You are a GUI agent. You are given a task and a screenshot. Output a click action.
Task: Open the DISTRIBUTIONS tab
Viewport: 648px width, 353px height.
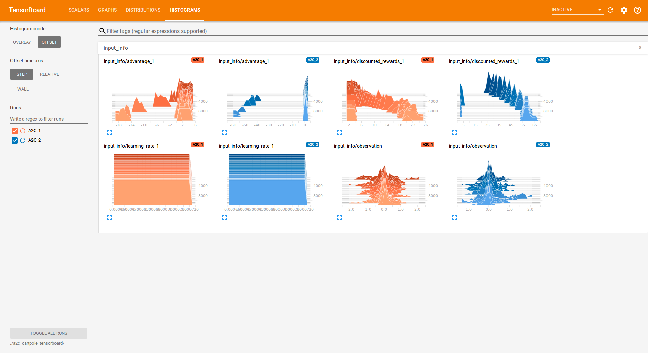(143, 10)
